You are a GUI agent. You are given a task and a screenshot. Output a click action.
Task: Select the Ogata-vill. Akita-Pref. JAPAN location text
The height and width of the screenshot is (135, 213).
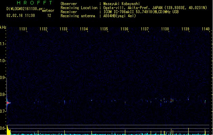[x=155, y=8]
